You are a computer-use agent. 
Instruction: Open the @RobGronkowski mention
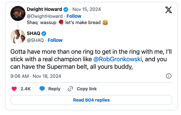pos(118,59)
